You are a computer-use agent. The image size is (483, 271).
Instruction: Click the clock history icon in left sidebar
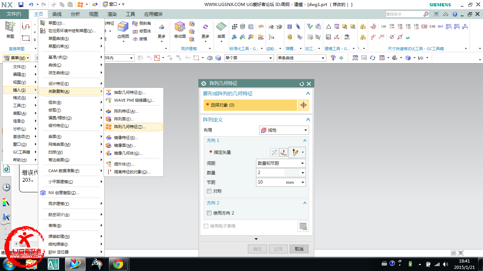6,187
